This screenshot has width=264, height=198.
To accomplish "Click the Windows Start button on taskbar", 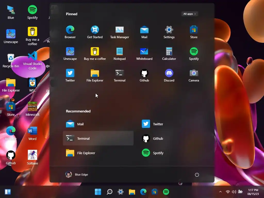I will pos(98,192).
